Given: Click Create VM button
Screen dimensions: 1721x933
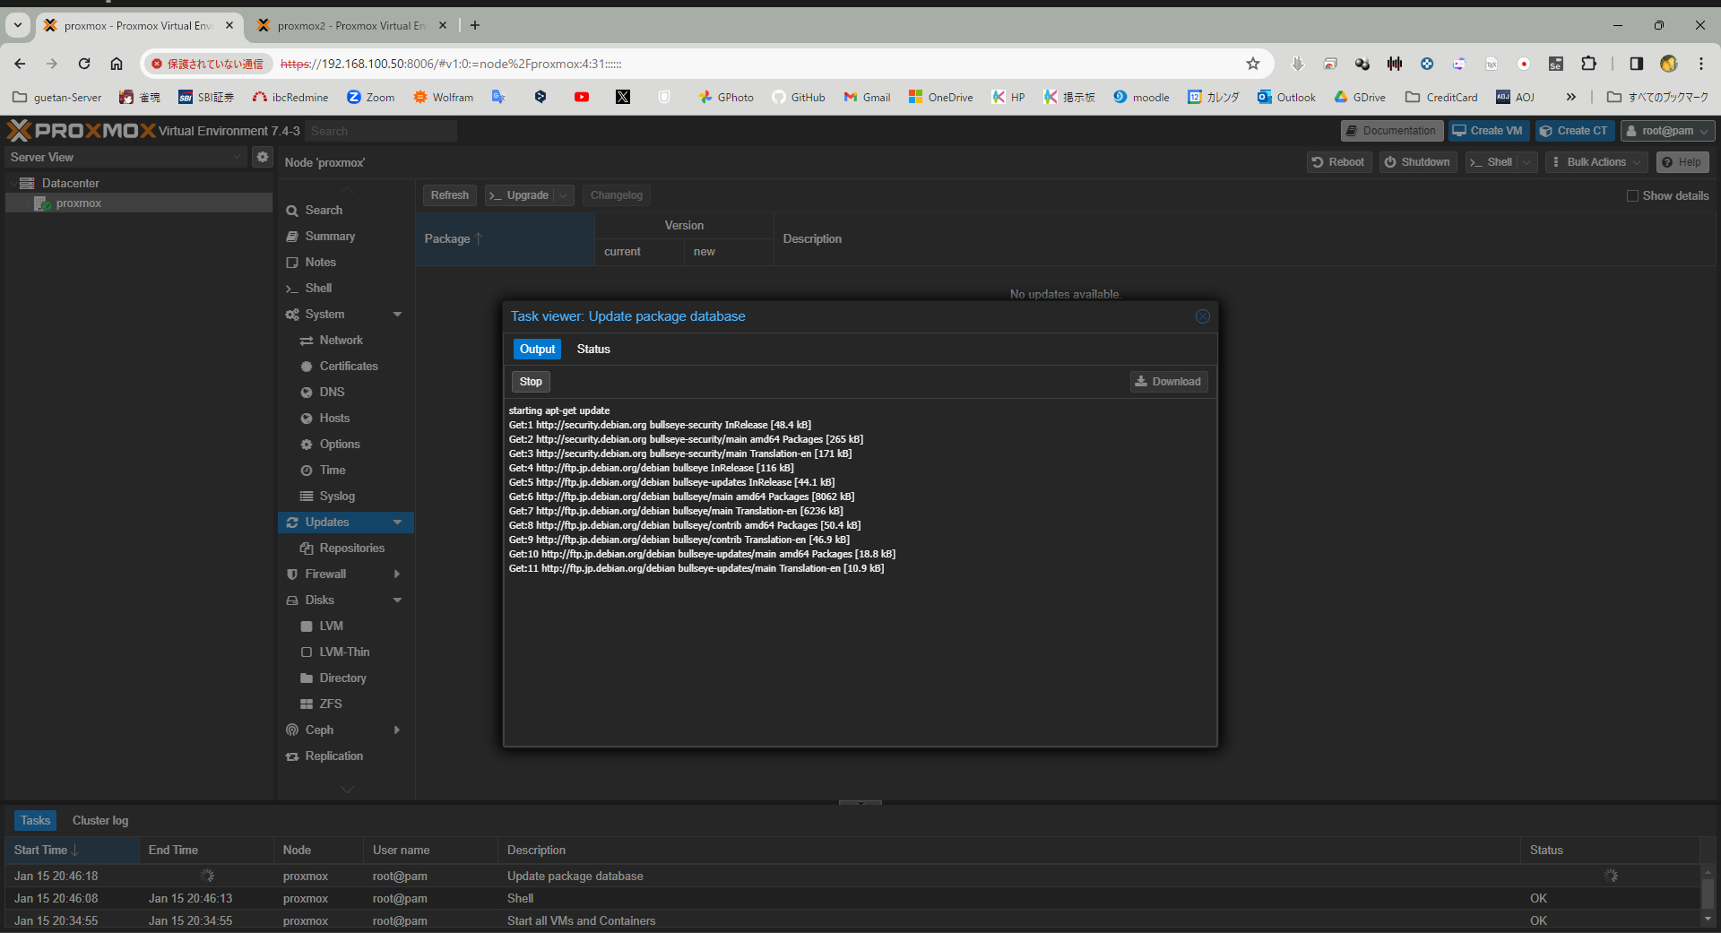Looking at the screenshot, I should tap(1488, 131).
